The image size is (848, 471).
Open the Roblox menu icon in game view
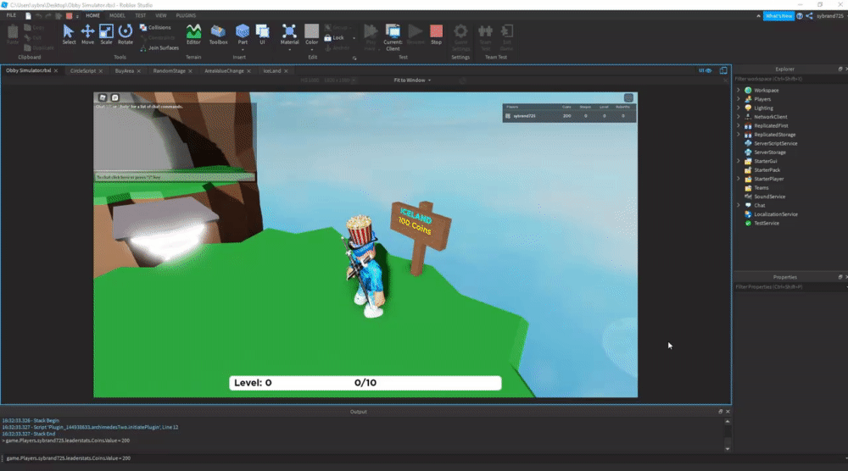coord(103,97)
